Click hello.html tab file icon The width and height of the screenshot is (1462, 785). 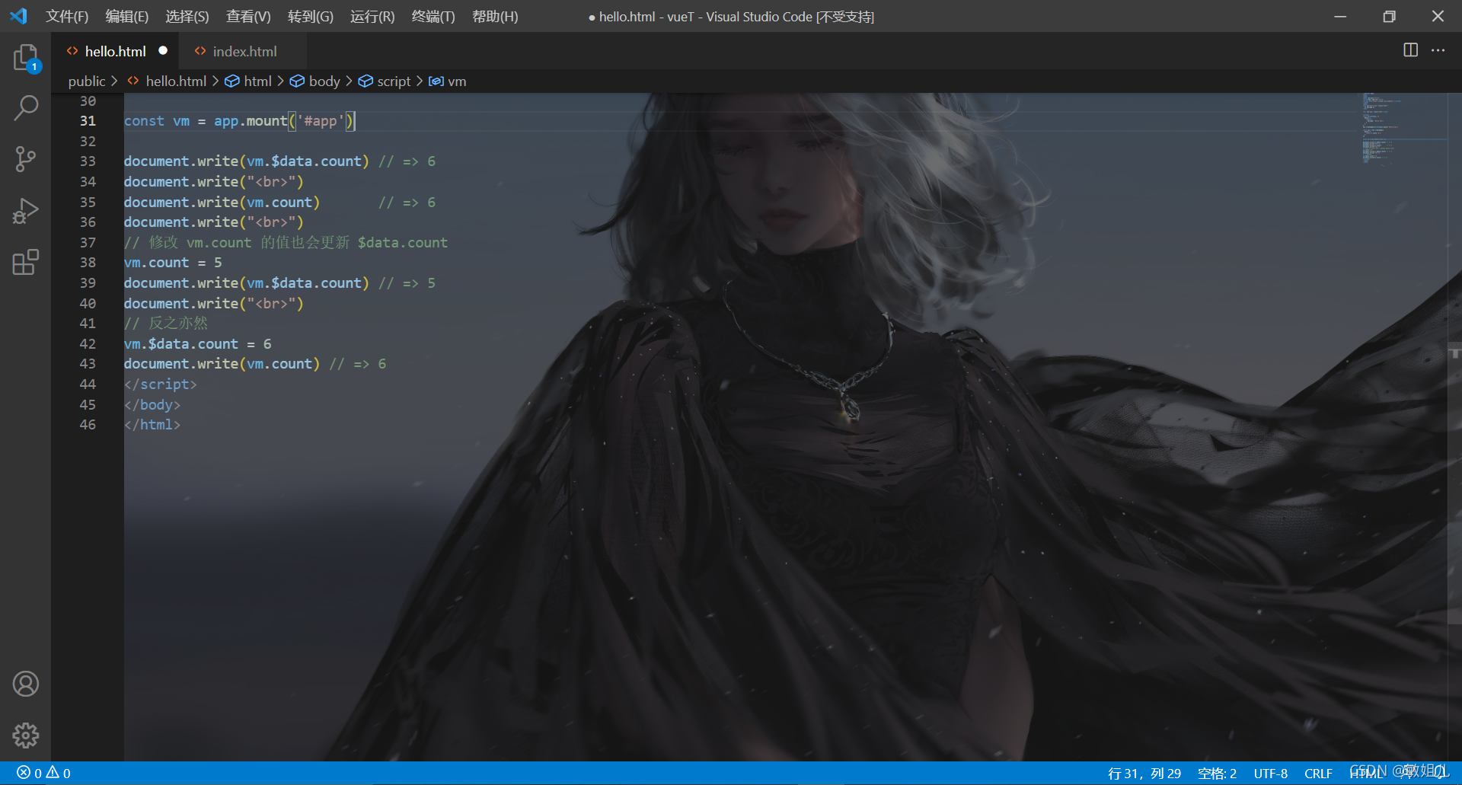(x=72, y=51)
